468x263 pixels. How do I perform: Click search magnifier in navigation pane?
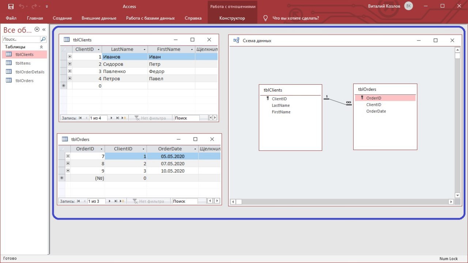[43, 39]
